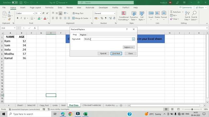Toggle Bold formatting in Font group
Viewport: 209px width, 117px height.
click(17, 18)
